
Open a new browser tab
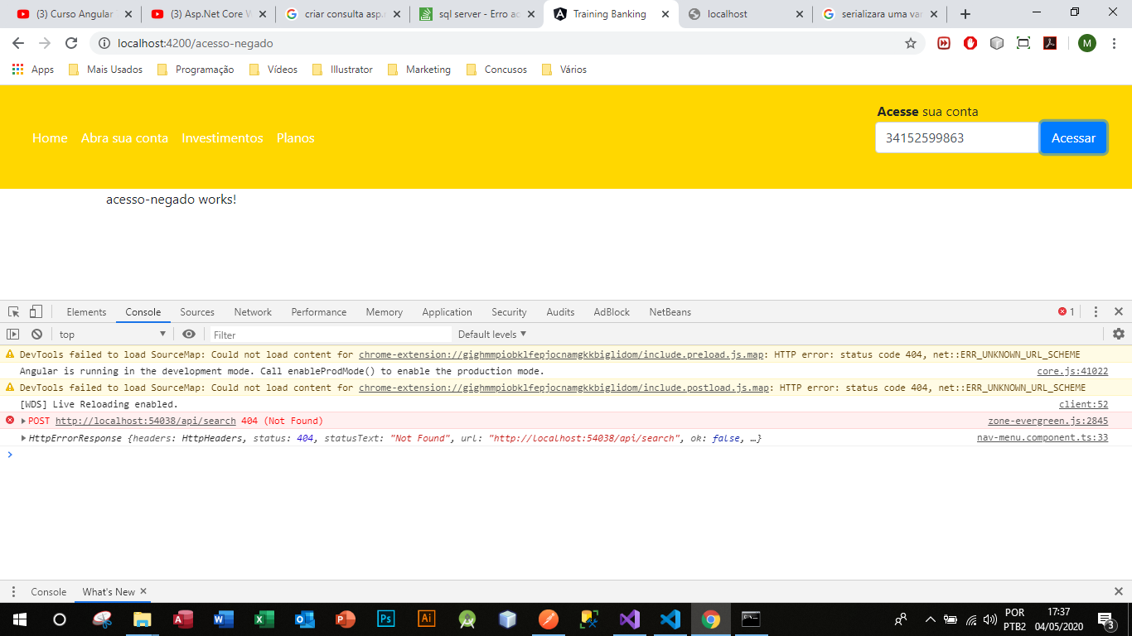click(x=965, y=14)
